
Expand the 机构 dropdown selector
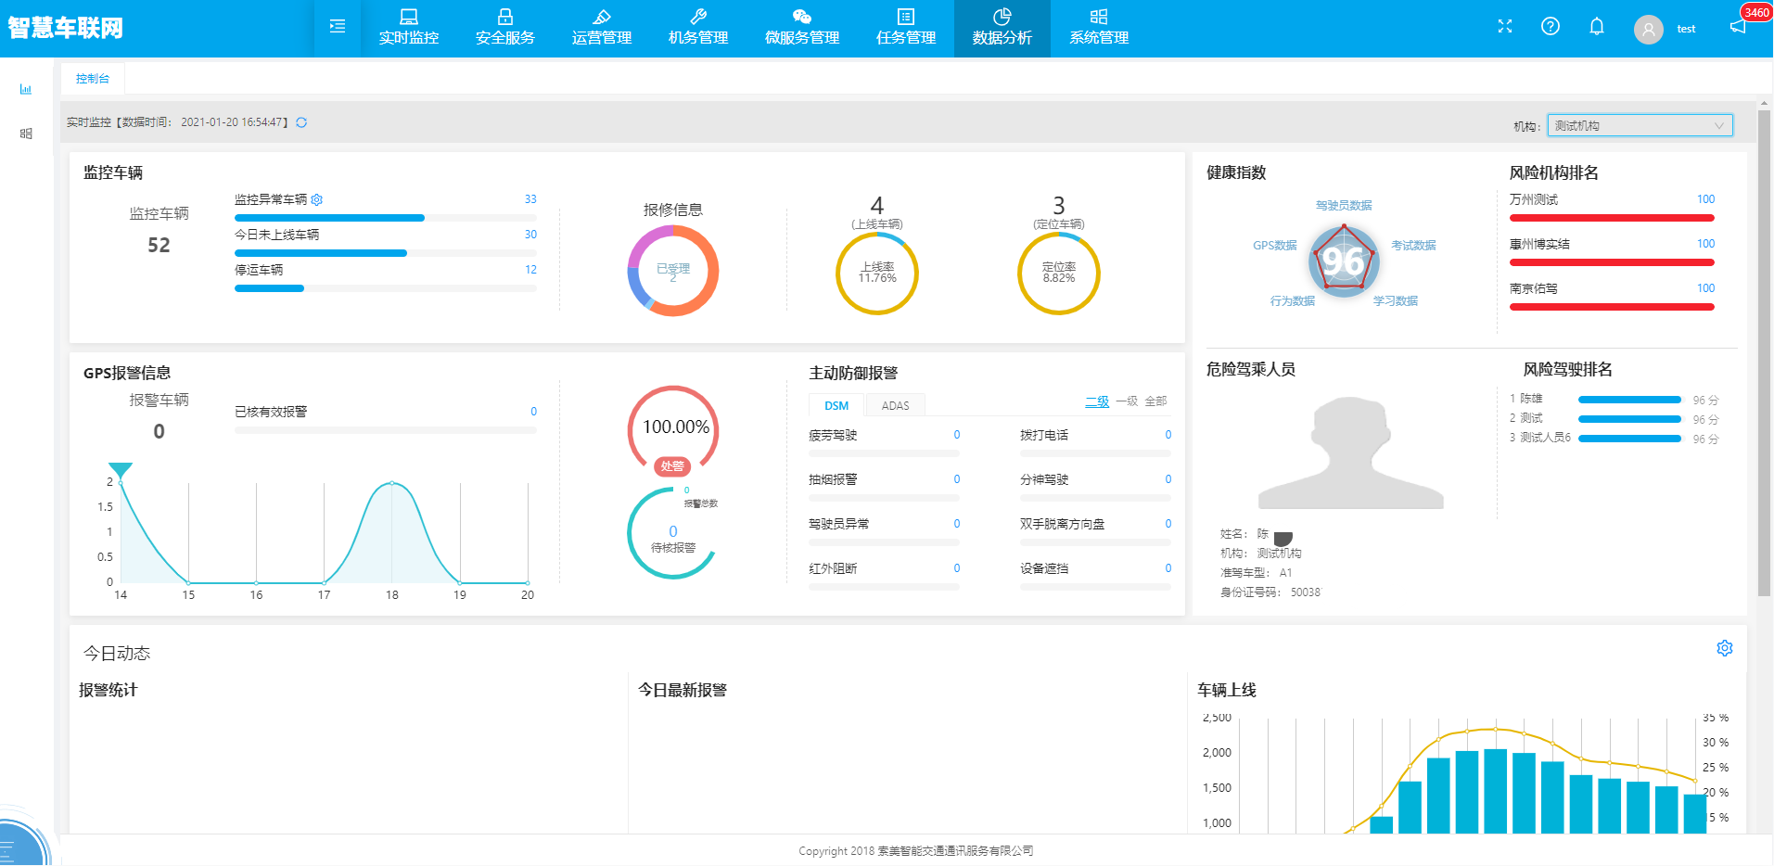click(x=1639, y=126)
